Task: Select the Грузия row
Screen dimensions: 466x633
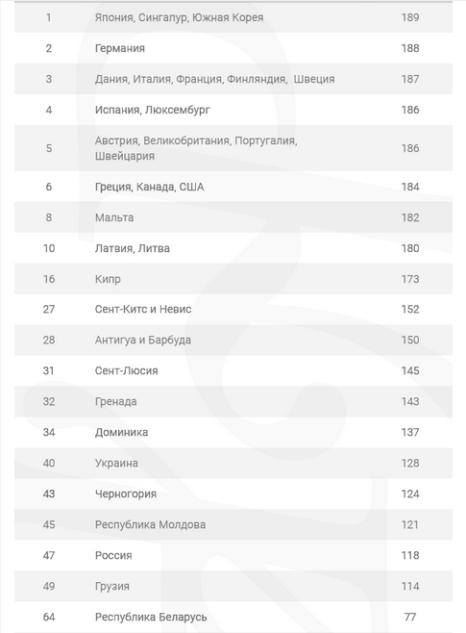Action: (233, 586)
